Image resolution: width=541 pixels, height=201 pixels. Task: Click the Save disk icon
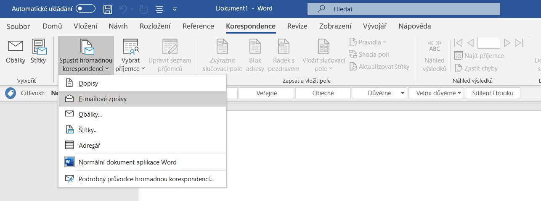pyautogui.click(x=108, y=9)
